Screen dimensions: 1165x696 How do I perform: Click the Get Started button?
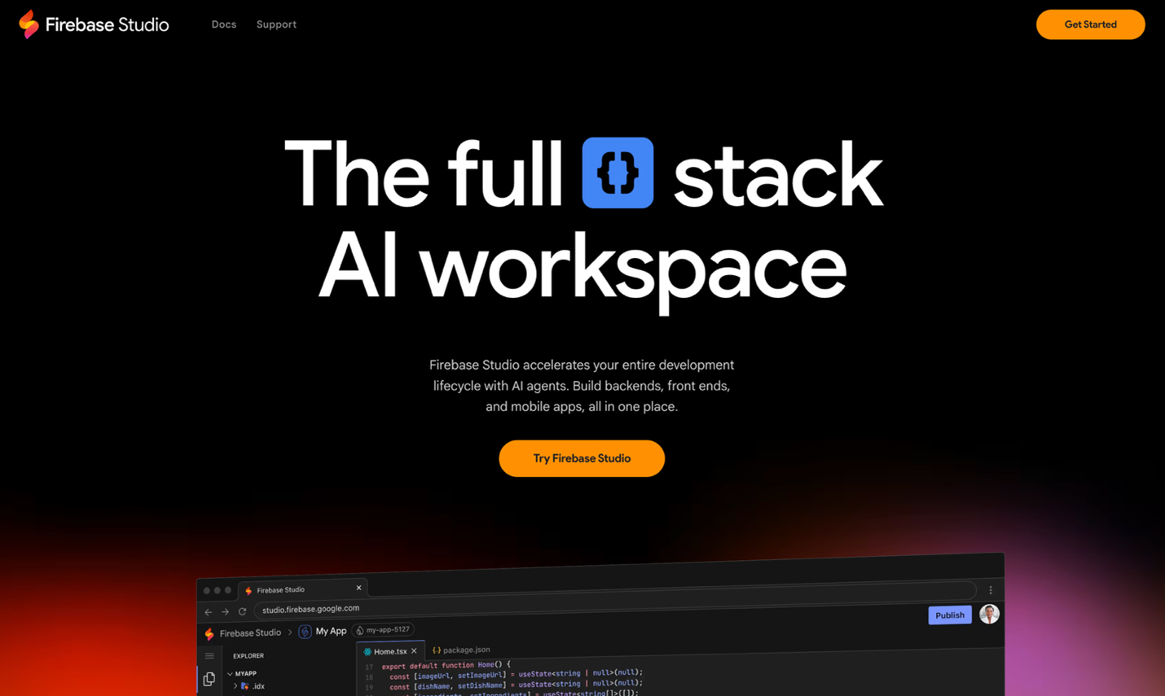click(1090, 24)
